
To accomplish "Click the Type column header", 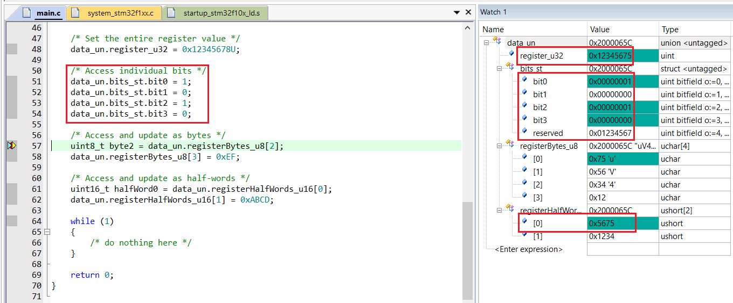I will pos(695,30).
